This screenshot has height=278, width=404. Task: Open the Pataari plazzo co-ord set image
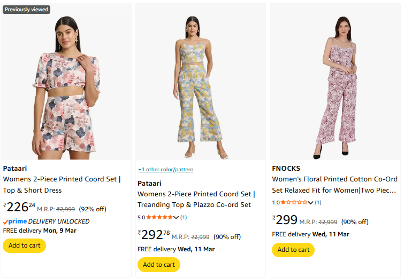pos(201,86)
